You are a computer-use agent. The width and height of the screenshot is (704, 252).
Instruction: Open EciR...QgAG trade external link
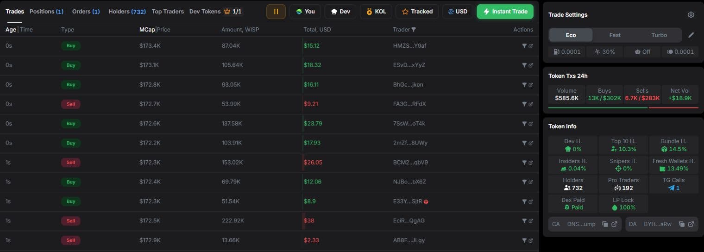531,221
